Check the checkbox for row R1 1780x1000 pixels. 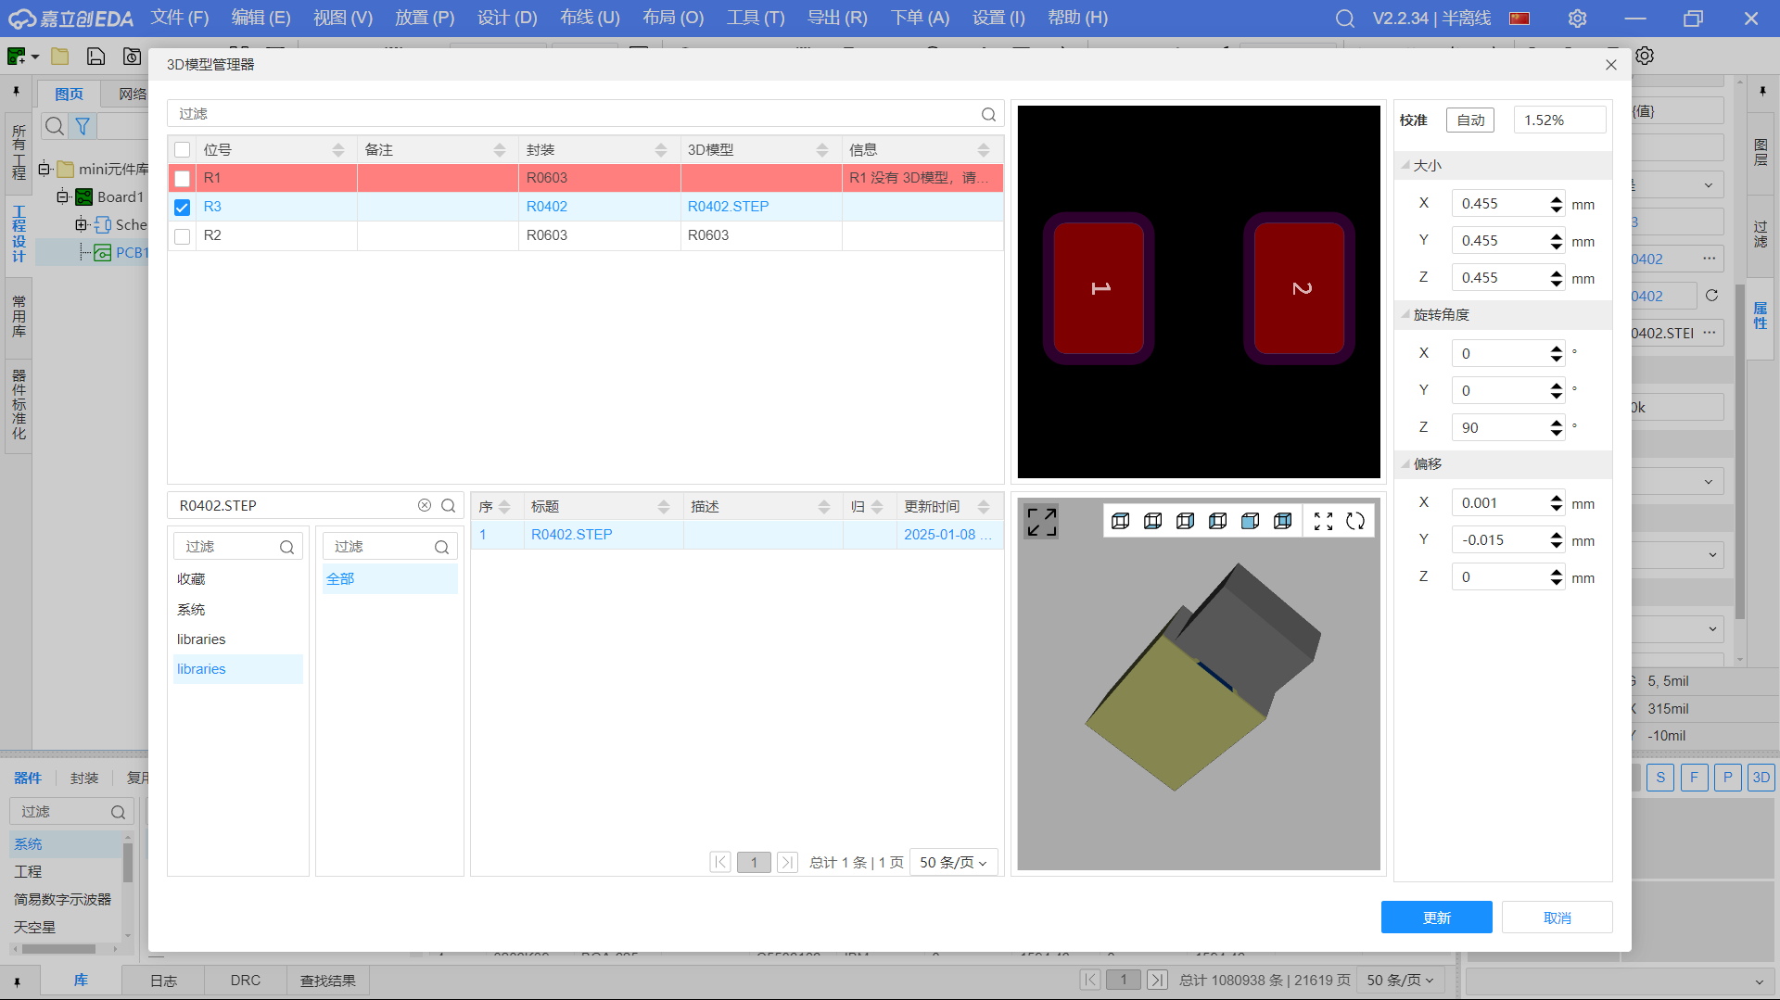(183, 178)
